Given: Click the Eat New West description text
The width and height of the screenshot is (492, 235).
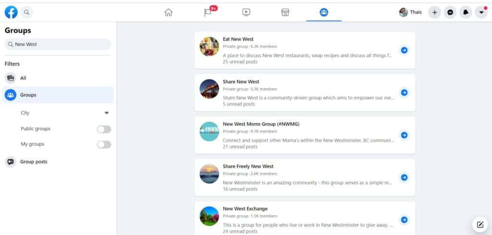Looking at the screenshot, I should 307,56.
